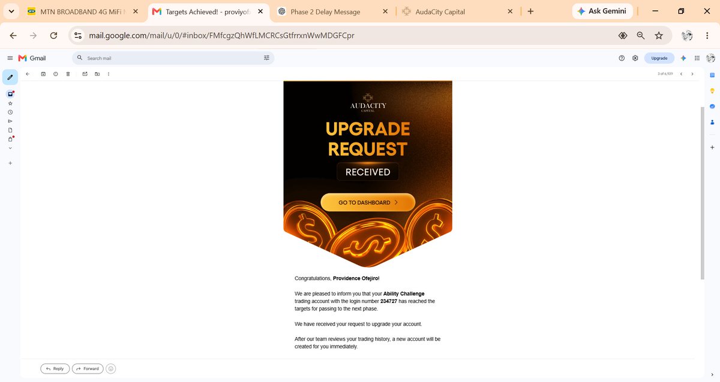This screenshot has width=720, height=382.
Task: Click the browser forward button
Action: 33,36
